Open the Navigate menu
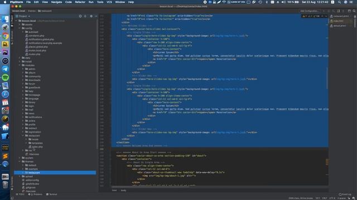357x200 pixels. (x=56, y=2)
